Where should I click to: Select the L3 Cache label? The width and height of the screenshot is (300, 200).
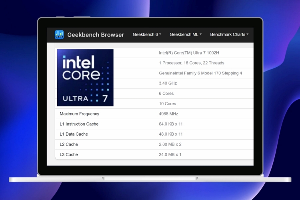pyautogui.click(x=69, y=154)
